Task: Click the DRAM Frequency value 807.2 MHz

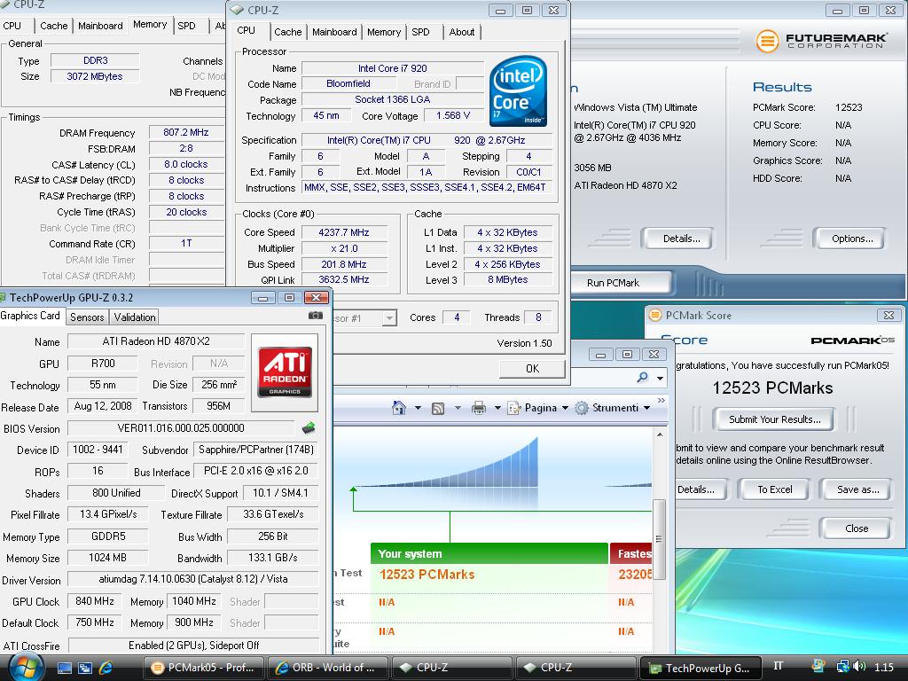Action: pyautogui.click(x=186, y=132)
